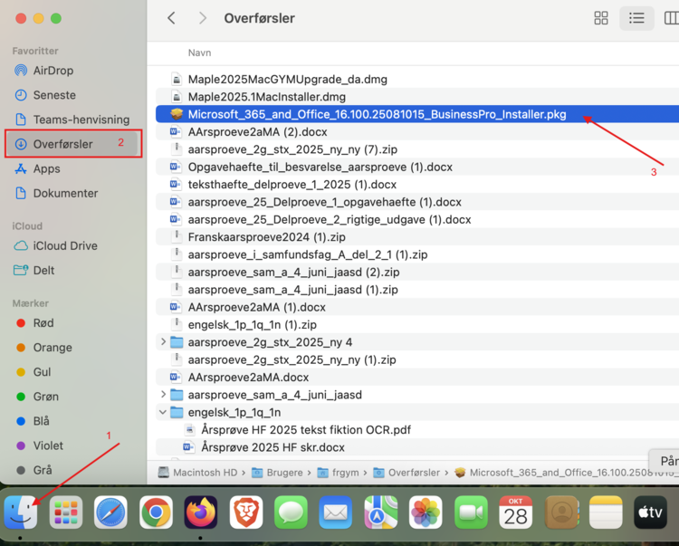
Task: Open Google Chrome from the Dock
Action: pyautogui.click(x=156, y=512)
